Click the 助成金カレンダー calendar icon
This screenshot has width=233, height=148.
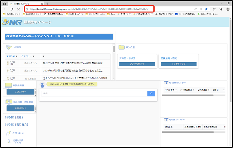[166, 120]
